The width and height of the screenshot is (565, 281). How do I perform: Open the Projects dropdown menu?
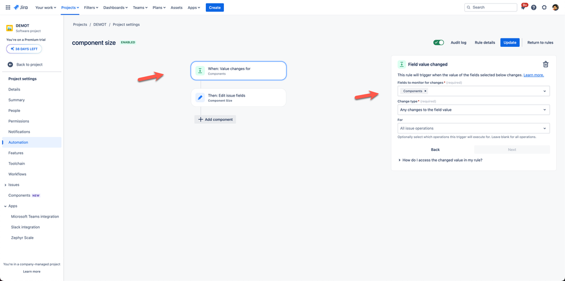[x=70, y=7]
